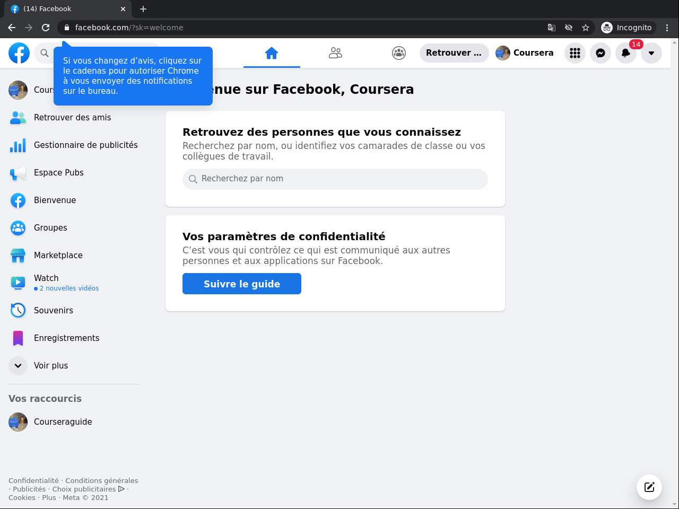
Task: Click the Espace Pubs megaphone icon
Action: tap(18, 173)
